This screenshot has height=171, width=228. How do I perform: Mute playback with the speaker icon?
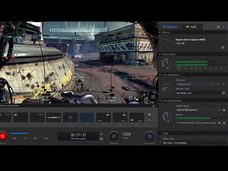(x=101, y=134)
